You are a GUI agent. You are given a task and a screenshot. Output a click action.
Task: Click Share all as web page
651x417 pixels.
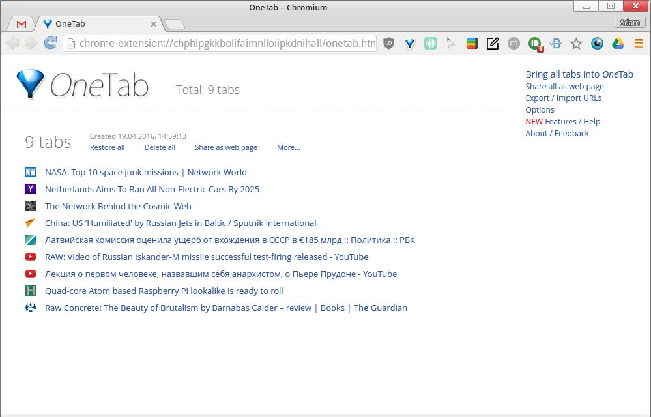pos(564,86)
